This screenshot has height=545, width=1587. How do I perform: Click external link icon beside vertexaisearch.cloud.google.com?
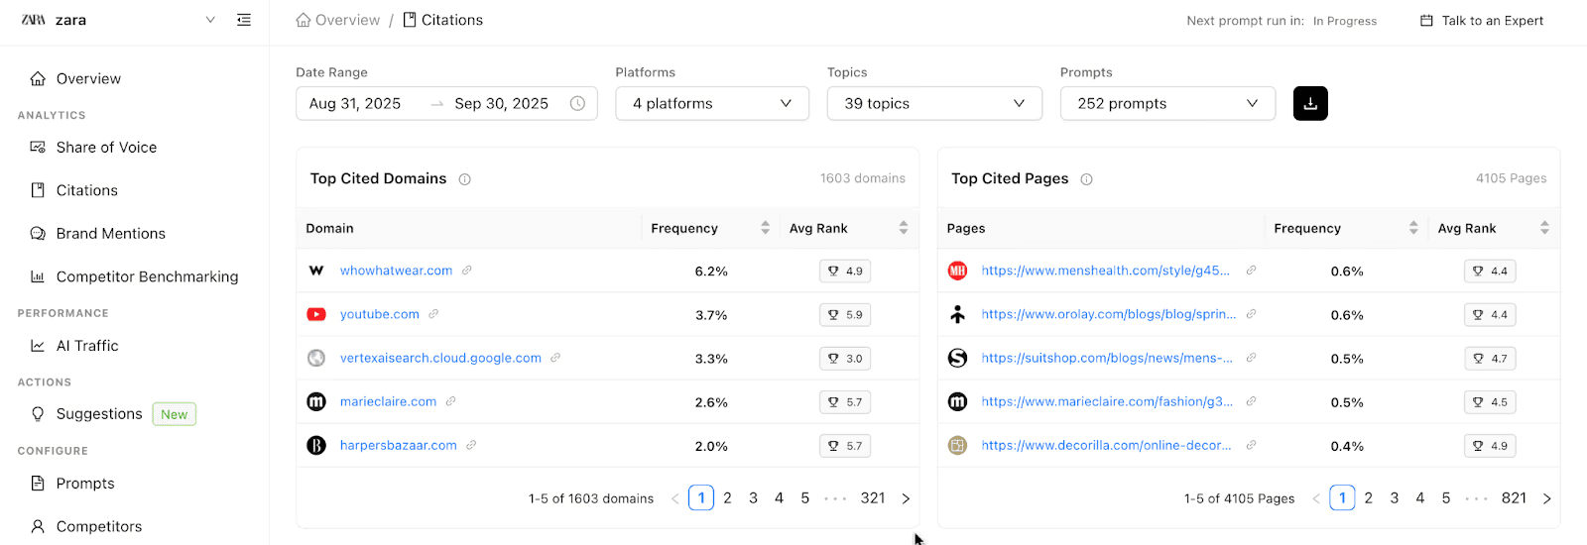[555, 358]
